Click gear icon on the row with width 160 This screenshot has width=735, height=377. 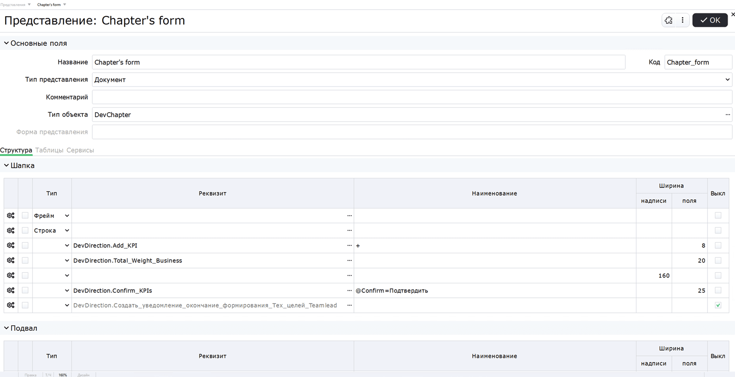coord(11,276)
